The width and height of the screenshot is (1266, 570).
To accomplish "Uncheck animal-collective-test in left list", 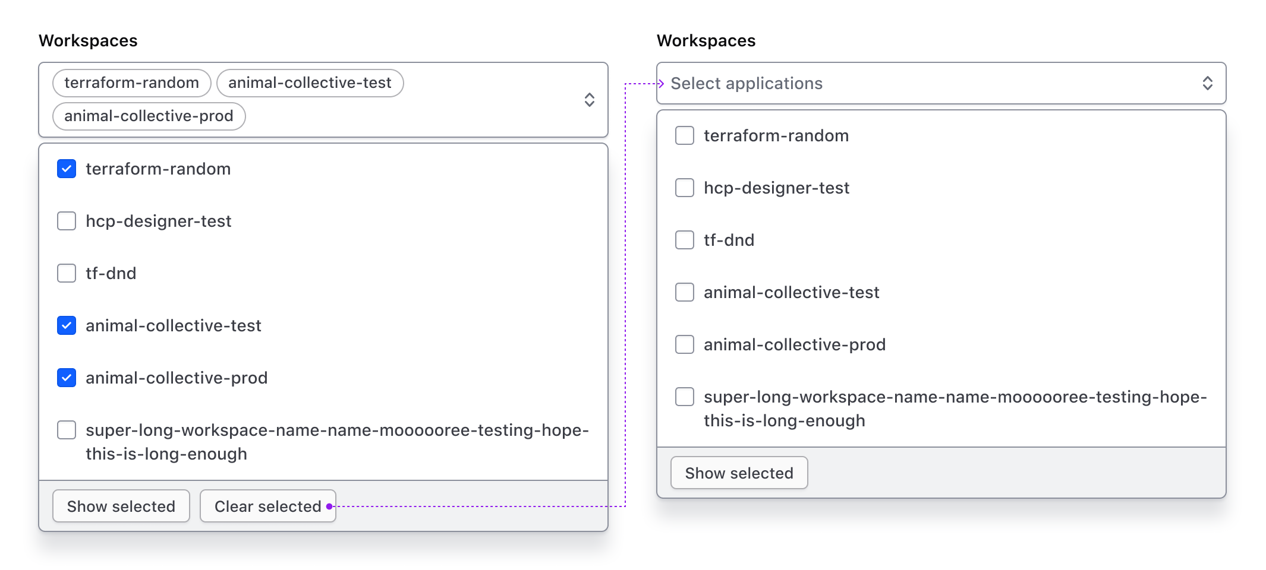I will [66, 325].
